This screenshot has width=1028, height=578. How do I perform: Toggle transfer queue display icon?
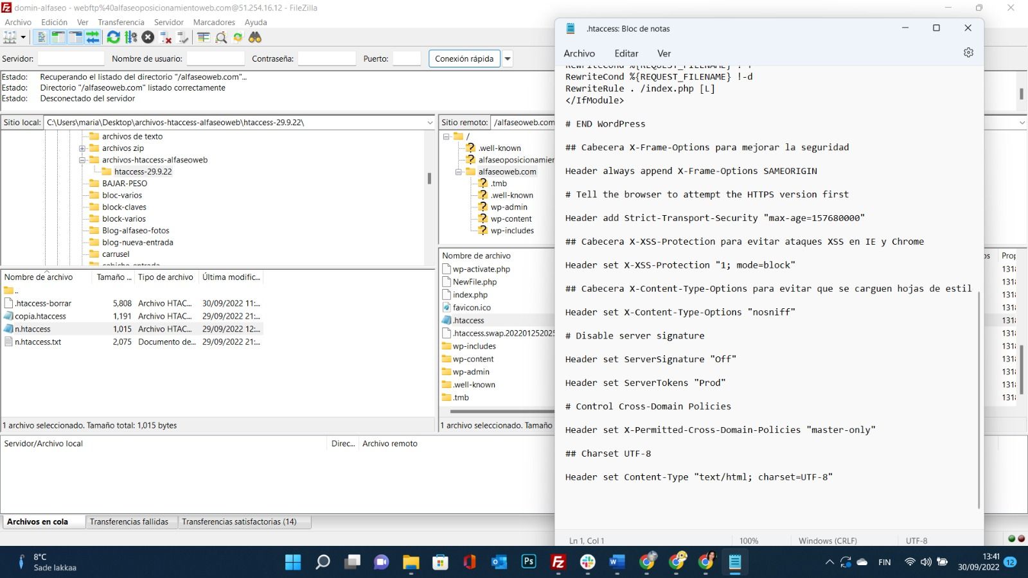point(93,37)
